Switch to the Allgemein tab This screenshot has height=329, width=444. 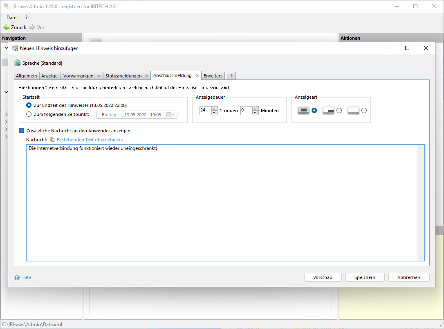tap(26, 76)
